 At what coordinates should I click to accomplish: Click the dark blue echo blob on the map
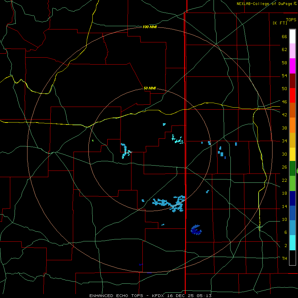click(196, 230)
